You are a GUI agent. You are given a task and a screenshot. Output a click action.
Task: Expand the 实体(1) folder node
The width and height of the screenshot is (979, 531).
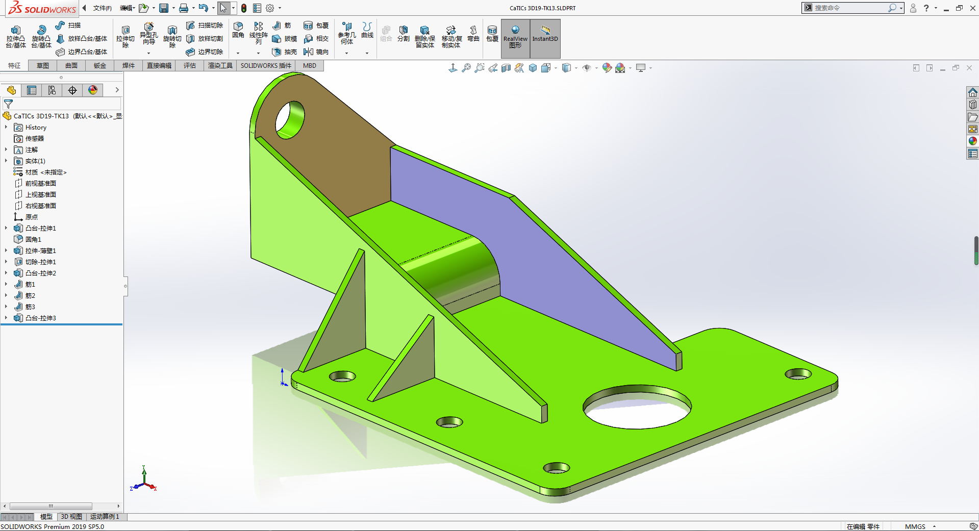pyautogui.click(x=6, y=161)
